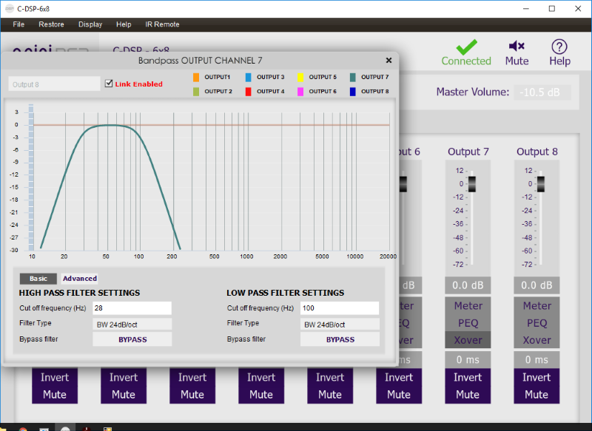The width and height of the screenshot is (592, 431).
Task: Click the master Mute speaker icon beside Connected
Action: 517,46
